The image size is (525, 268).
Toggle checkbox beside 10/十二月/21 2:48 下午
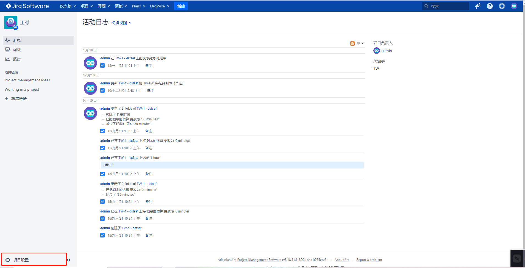tap(102, 91)
